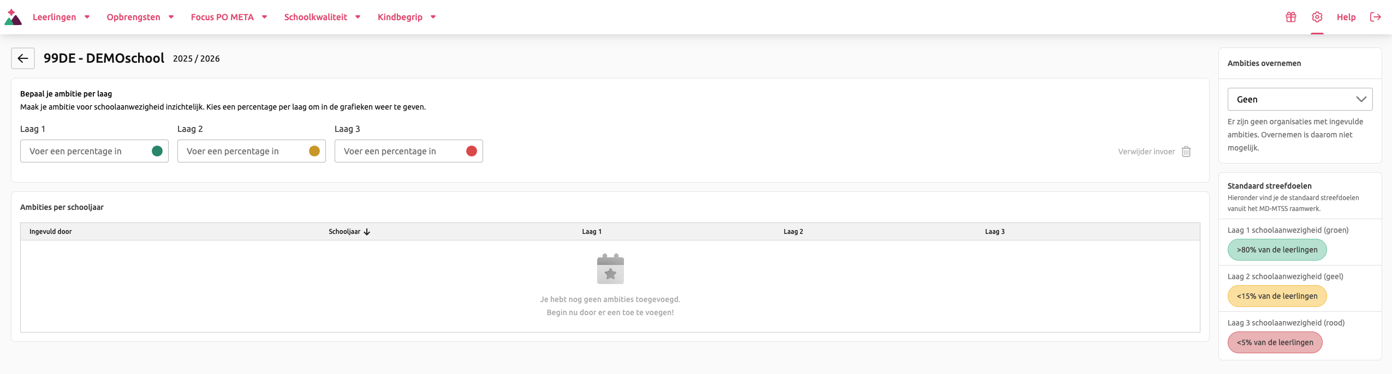Click the Schooljaar sort arrow
The image size is (1392, 374).
[x=367, y=232]
